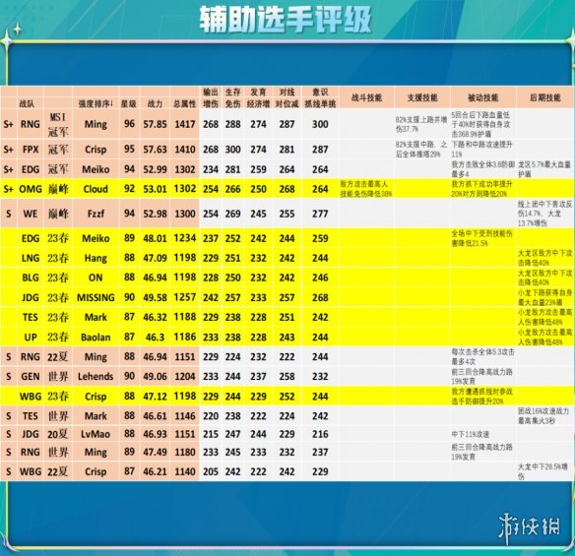Click the OMG team cell

31,189
